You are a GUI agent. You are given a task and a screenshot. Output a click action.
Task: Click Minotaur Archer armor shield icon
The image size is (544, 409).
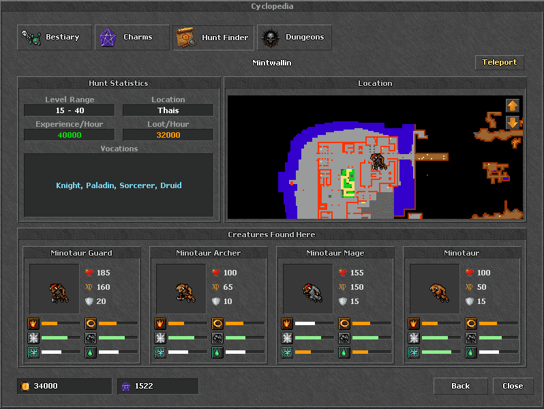coord(216,301)
